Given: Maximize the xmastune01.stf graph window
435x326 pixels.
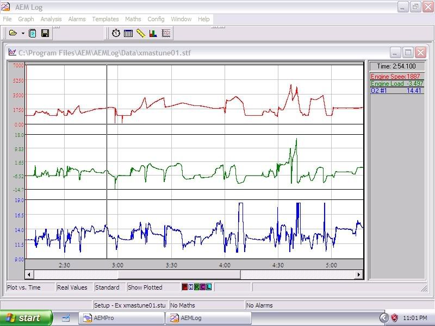Looking at the screenshot, I should (x=408, y=52).
